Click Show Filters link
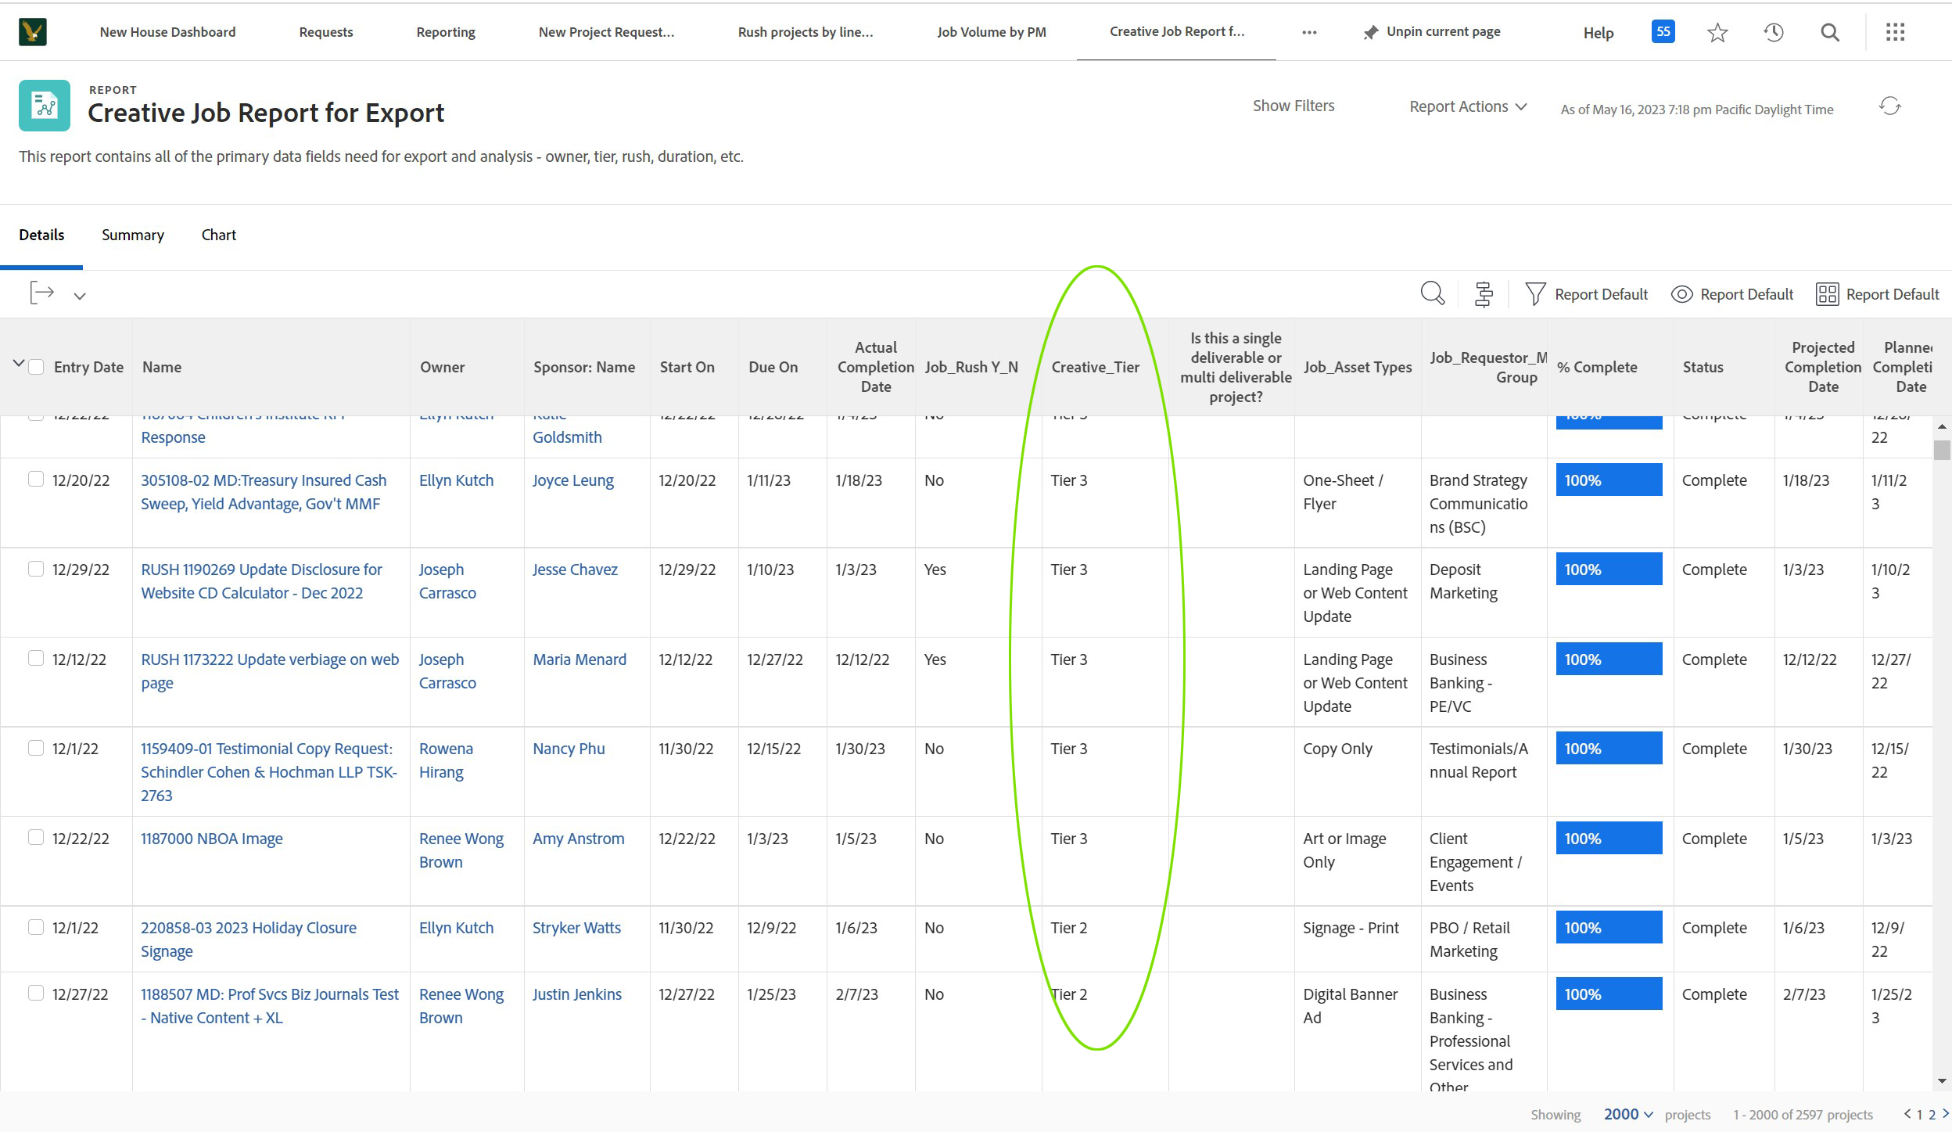 (1294, 106)
